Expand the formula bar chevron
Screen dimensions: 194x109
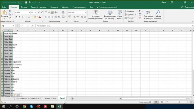coord(193,26)
